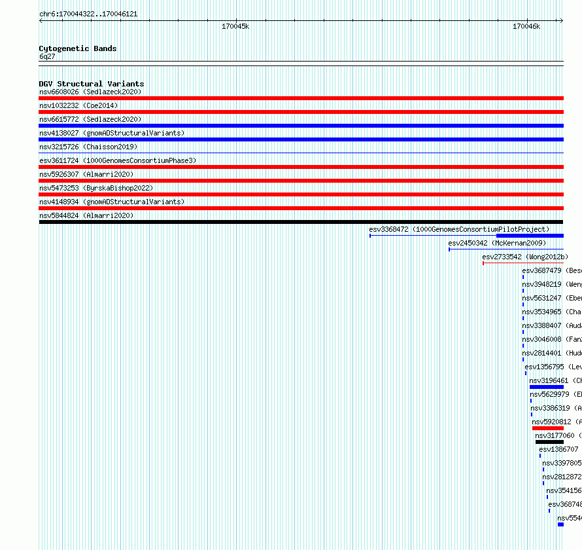Open variant esv1386707 label

pyautogui.click(x=558, y=449)
